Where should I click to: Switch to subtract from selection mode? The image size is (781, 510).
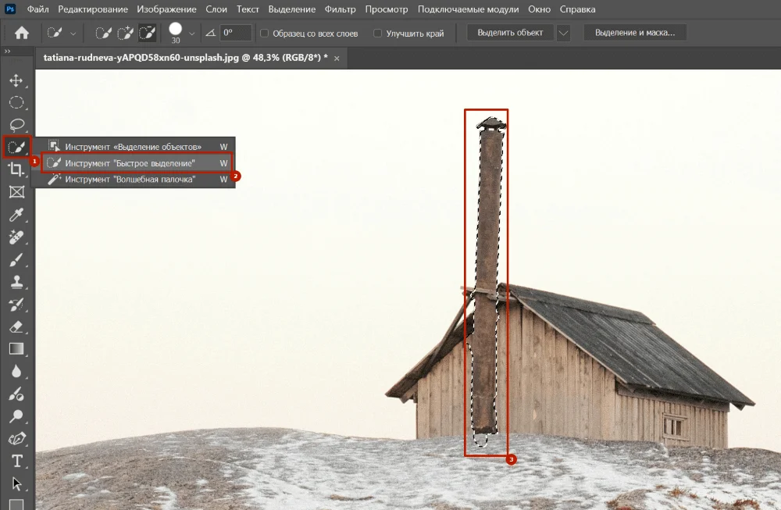click(146, 33)
